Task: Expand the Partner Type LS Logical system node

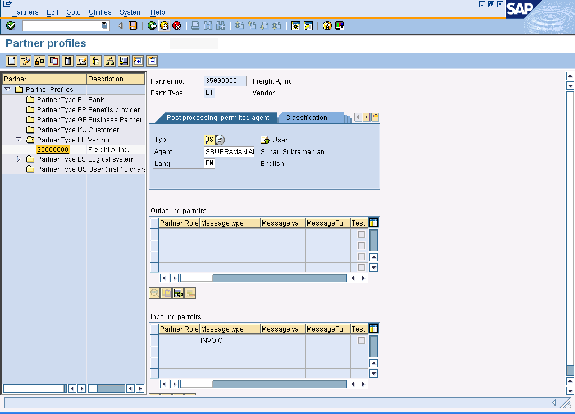Action: [x=19, y=159]
